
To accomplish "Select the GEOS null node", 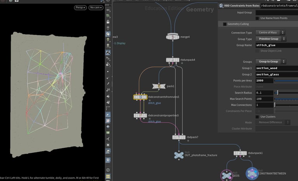I will [x=227, y=176].
